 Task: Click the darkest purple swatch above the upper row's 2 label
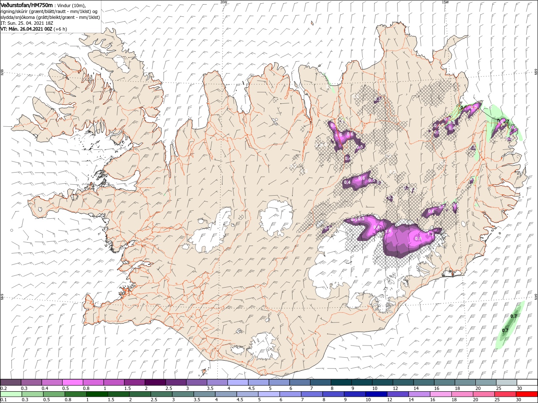pos(155,382)
